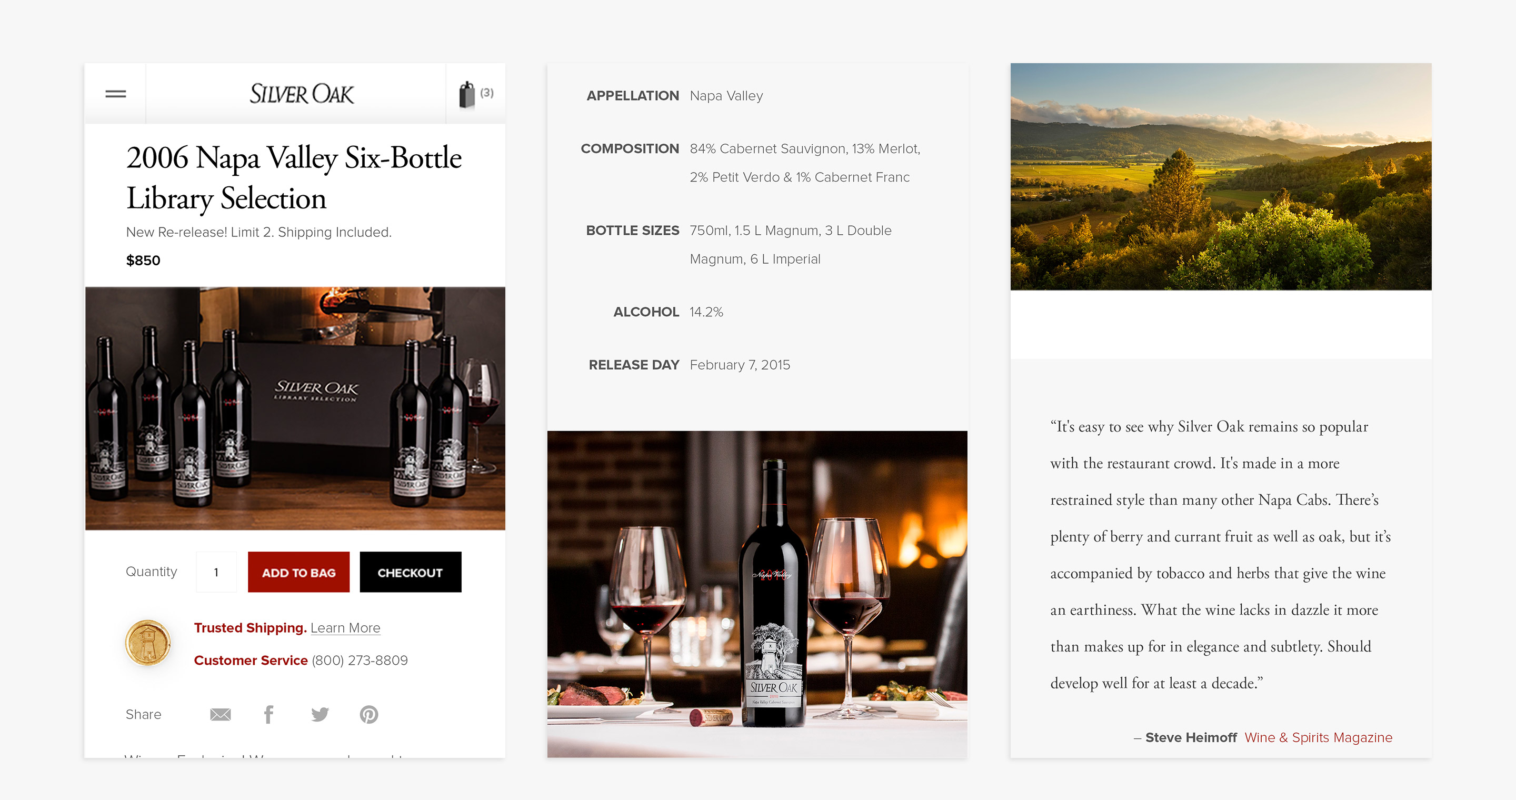Share on Pinterest icon

click(x=369, y=714)
